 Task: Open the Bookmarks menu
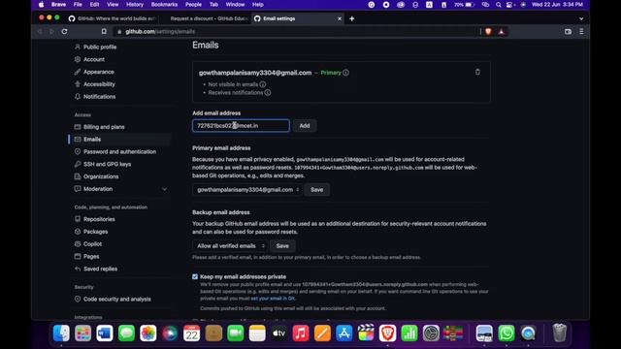(164, 5)
